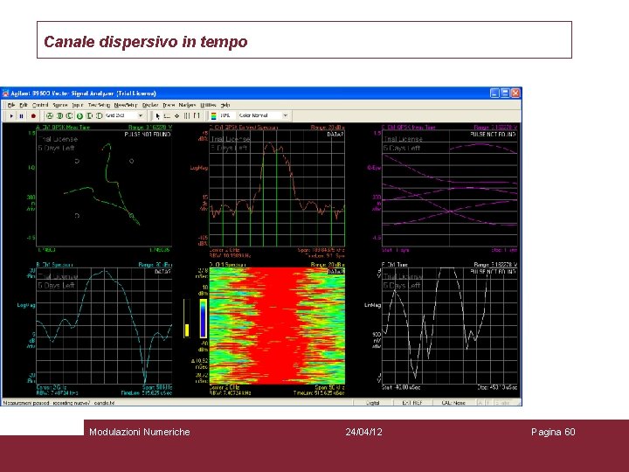
Task: Click LinMag label on trace F
Action: 373,305
